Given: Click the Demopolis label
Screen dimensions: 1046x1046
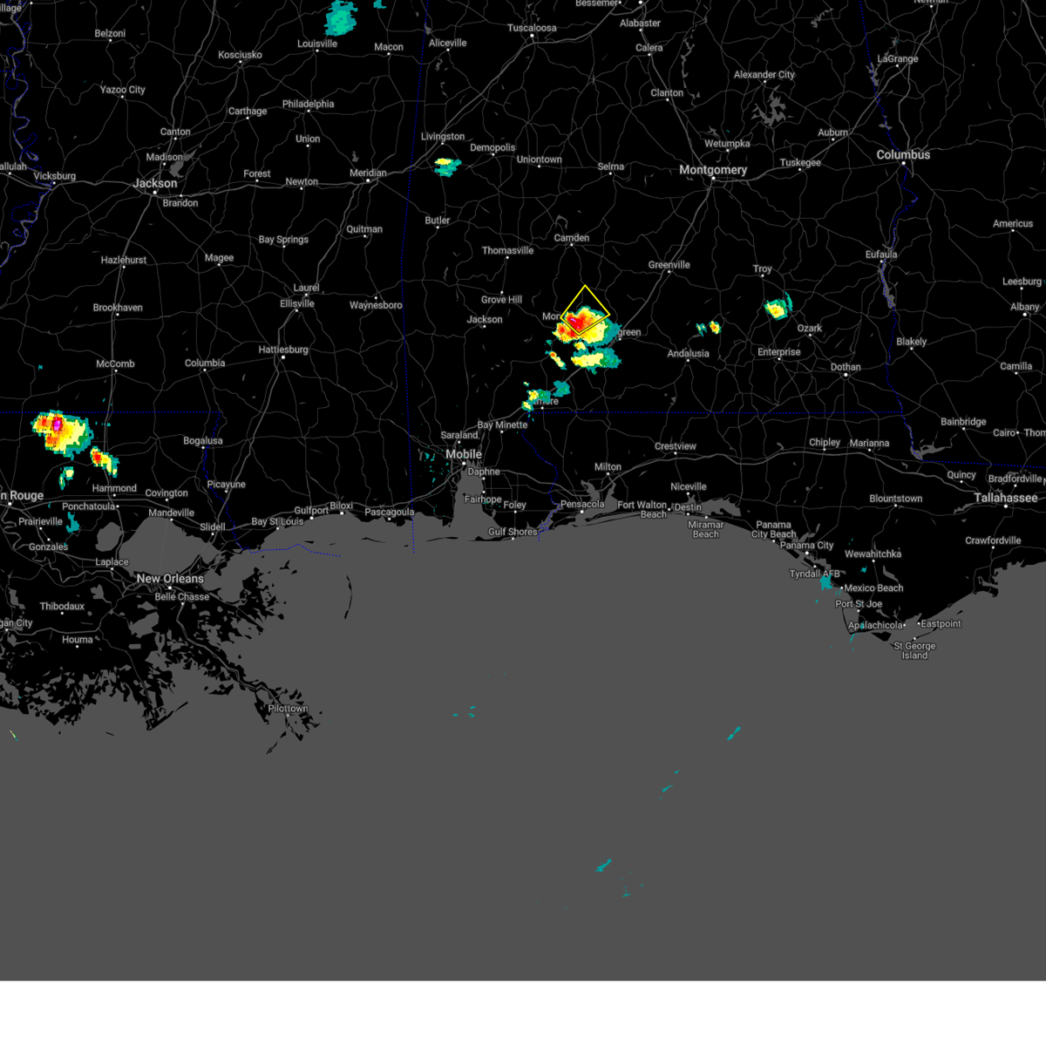Looking at the screenshot, I should (492, 147).
